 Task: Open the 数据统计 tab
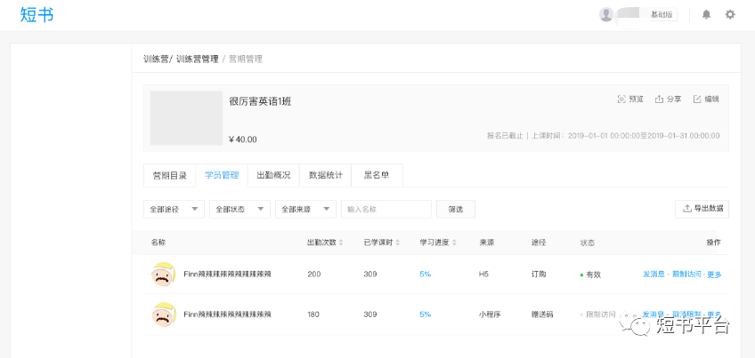pos(326,175)
